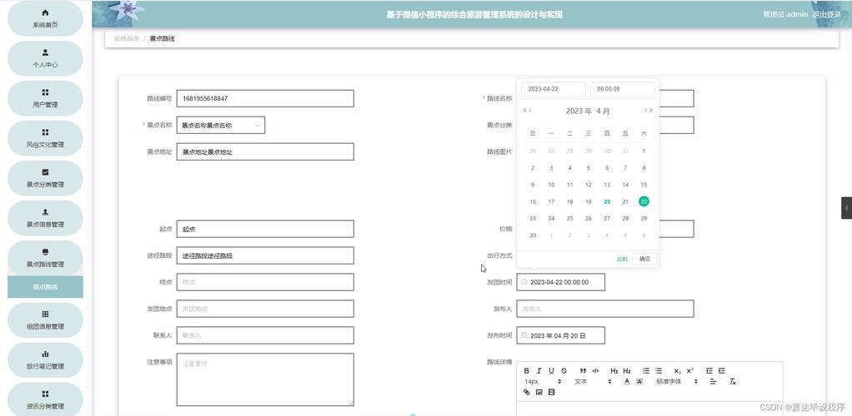Insert a video in the editor
Image resolution: width=852 pixels, height=416 pixels.
coord(552,392)
